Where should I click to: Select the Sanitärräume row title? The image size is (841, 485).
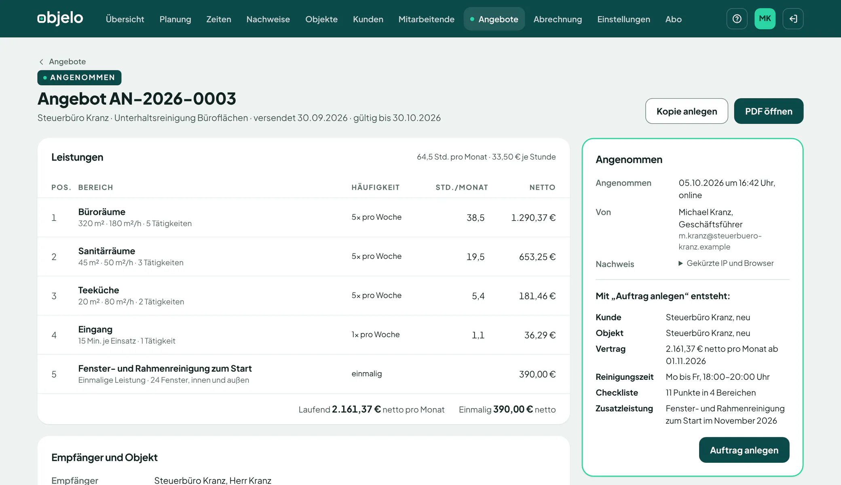click(x=106, y=251)
